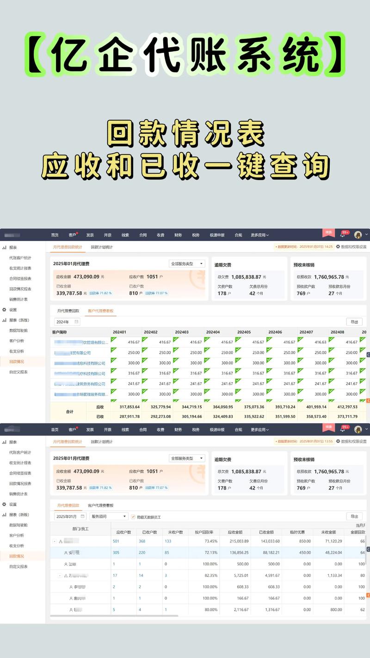Open the 服务顾问 dropdown
370x658 pixels.
point(109,516)
